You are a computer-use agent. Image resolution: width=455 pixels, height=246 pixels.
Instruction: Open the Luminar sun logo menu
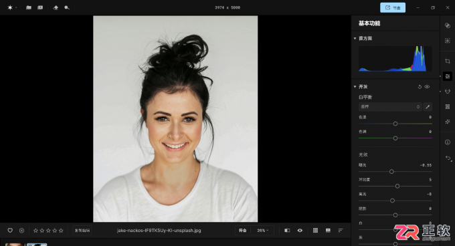[x=10, y=7]
